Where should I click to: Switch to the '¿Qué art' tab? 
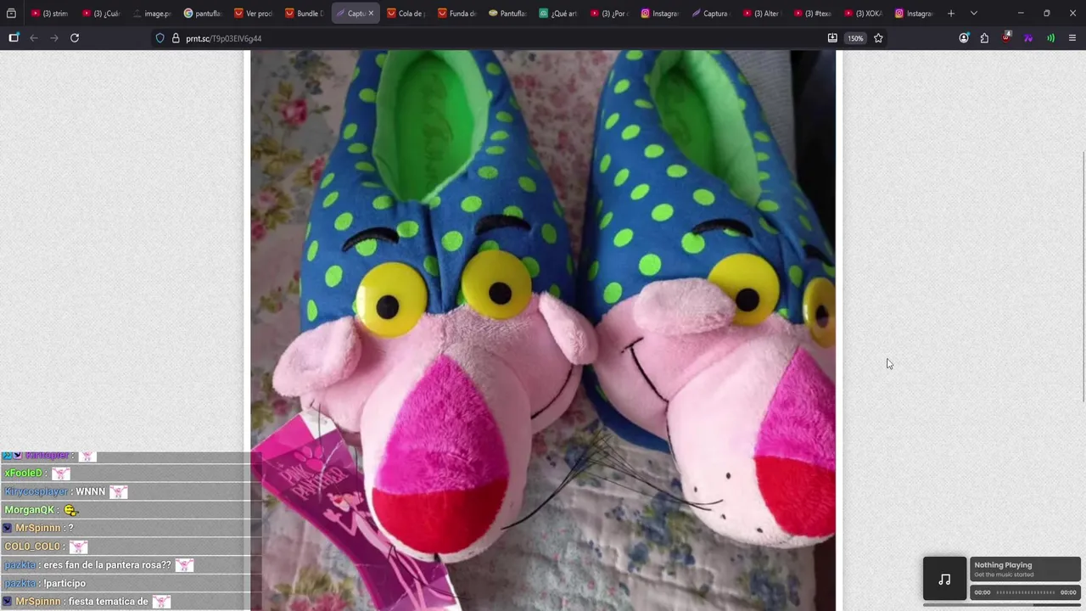[x=559, y=14]
